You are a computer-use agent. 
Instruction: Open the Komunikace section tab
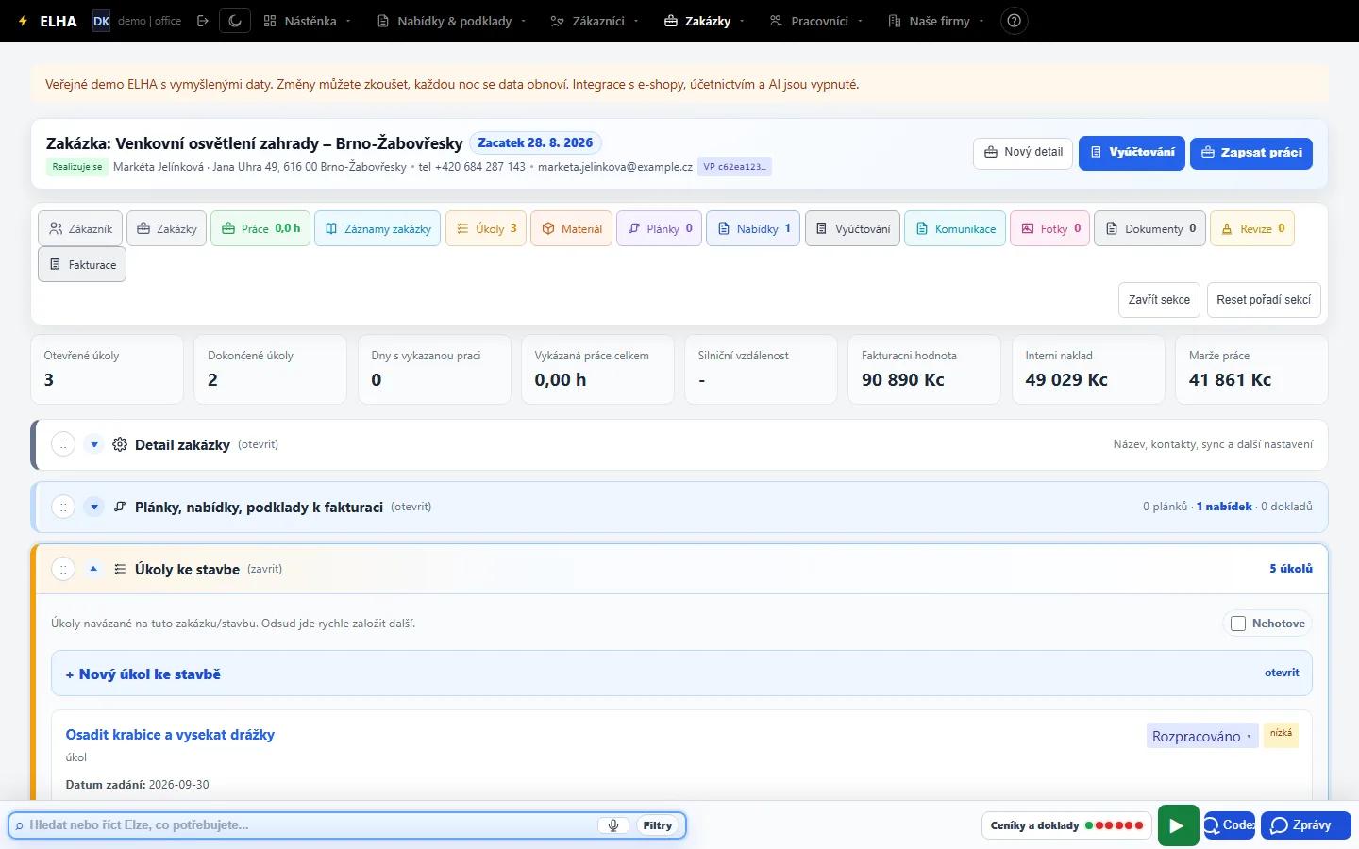click(955, 228)
